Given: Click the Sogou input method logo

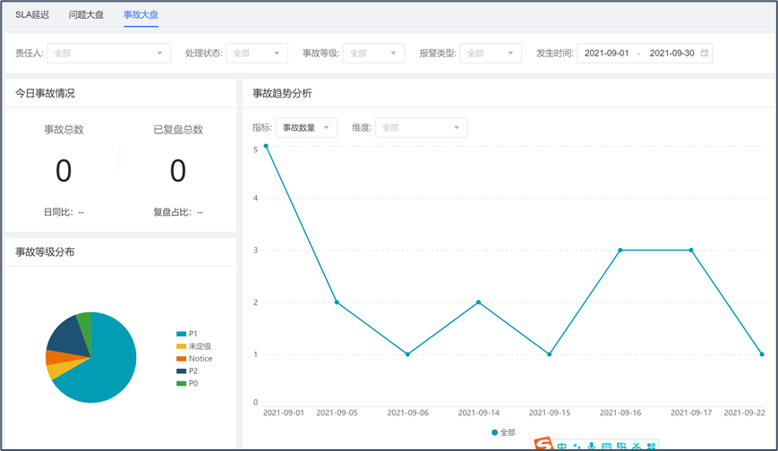Looking at the screenshot, I should click(x=543, y=445).
